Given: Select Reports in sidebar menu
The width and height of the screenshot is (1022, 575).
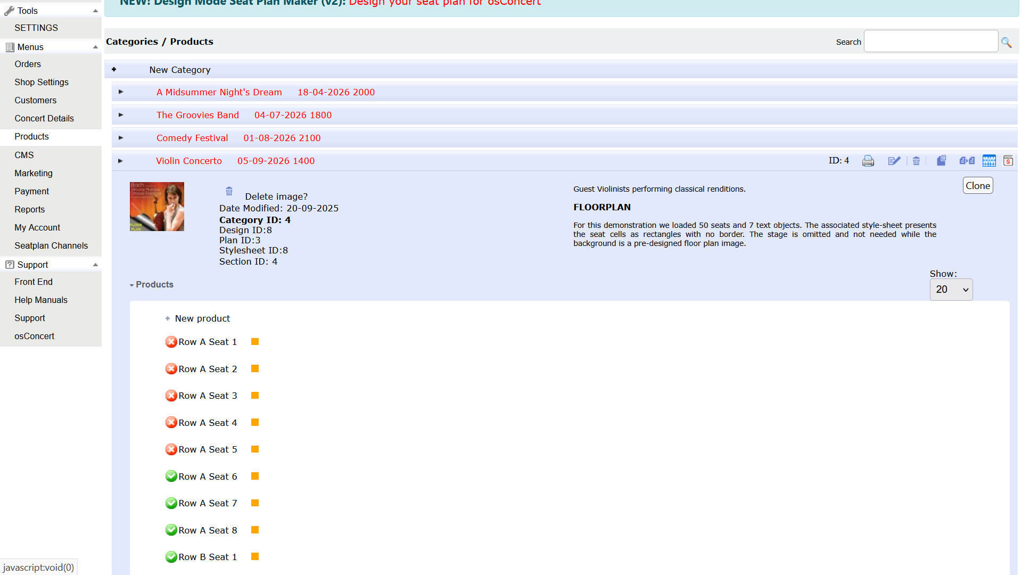Looking at the screenshot, I should pyautogui.click(x=30, y=209).
